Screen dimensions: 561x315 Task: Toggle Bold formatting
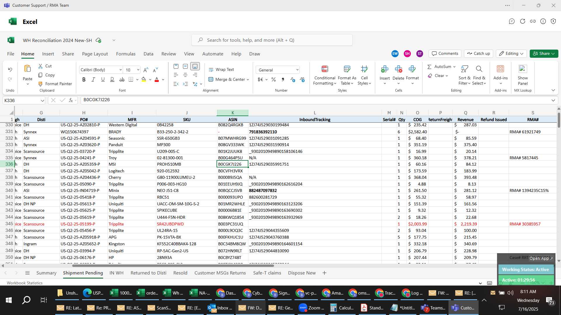(x=84, y=79)
